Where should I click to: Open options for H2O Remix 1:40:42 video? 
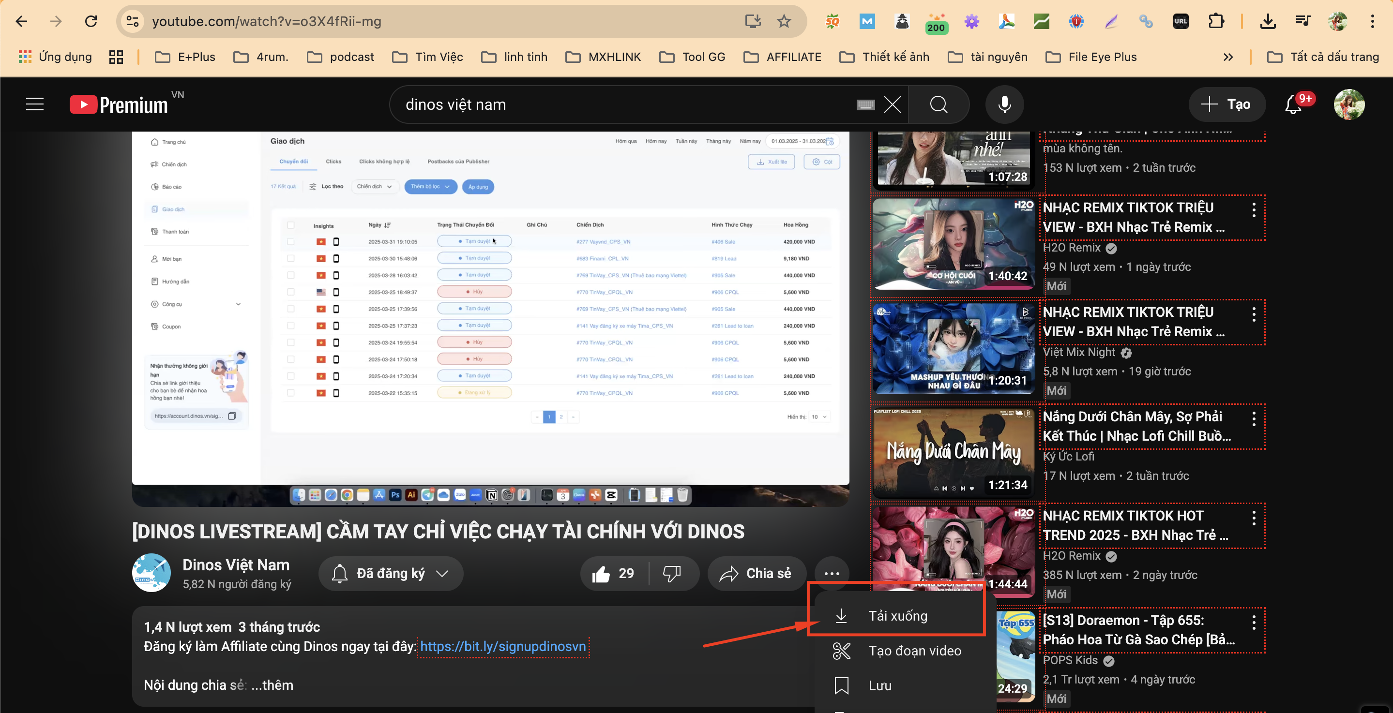pos(1254,210)
